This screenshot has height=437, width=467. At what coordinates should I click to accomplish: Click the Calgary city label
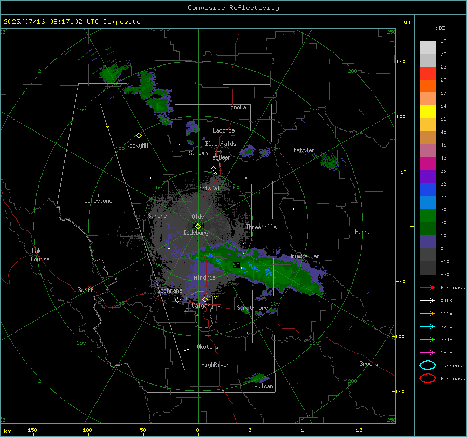202,306
